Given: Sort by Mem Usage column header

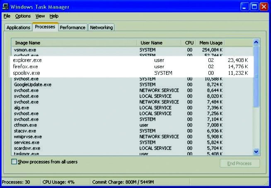Looking at the screenshot, I should click(211, 43).
